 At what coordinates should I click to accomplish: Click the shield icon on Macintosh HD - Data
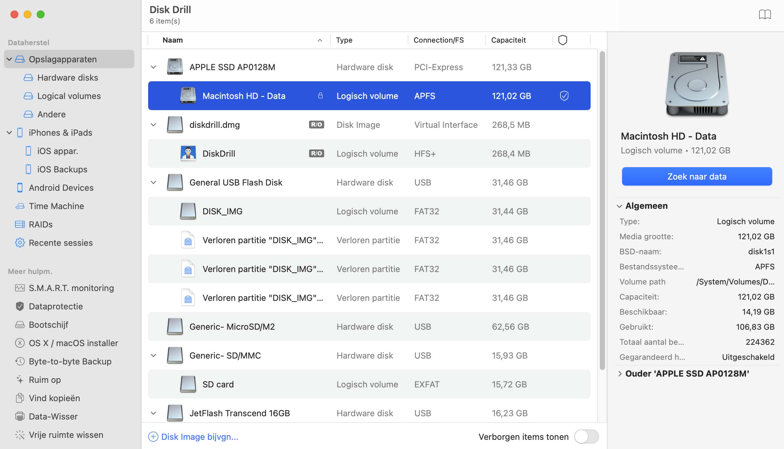[x=564, y=95]
